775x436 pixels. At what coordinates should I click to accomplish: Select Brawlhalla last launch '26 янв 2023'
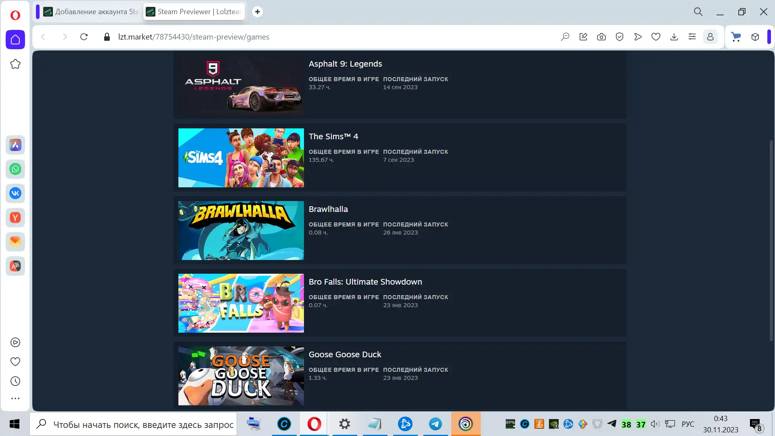point(400,233)
